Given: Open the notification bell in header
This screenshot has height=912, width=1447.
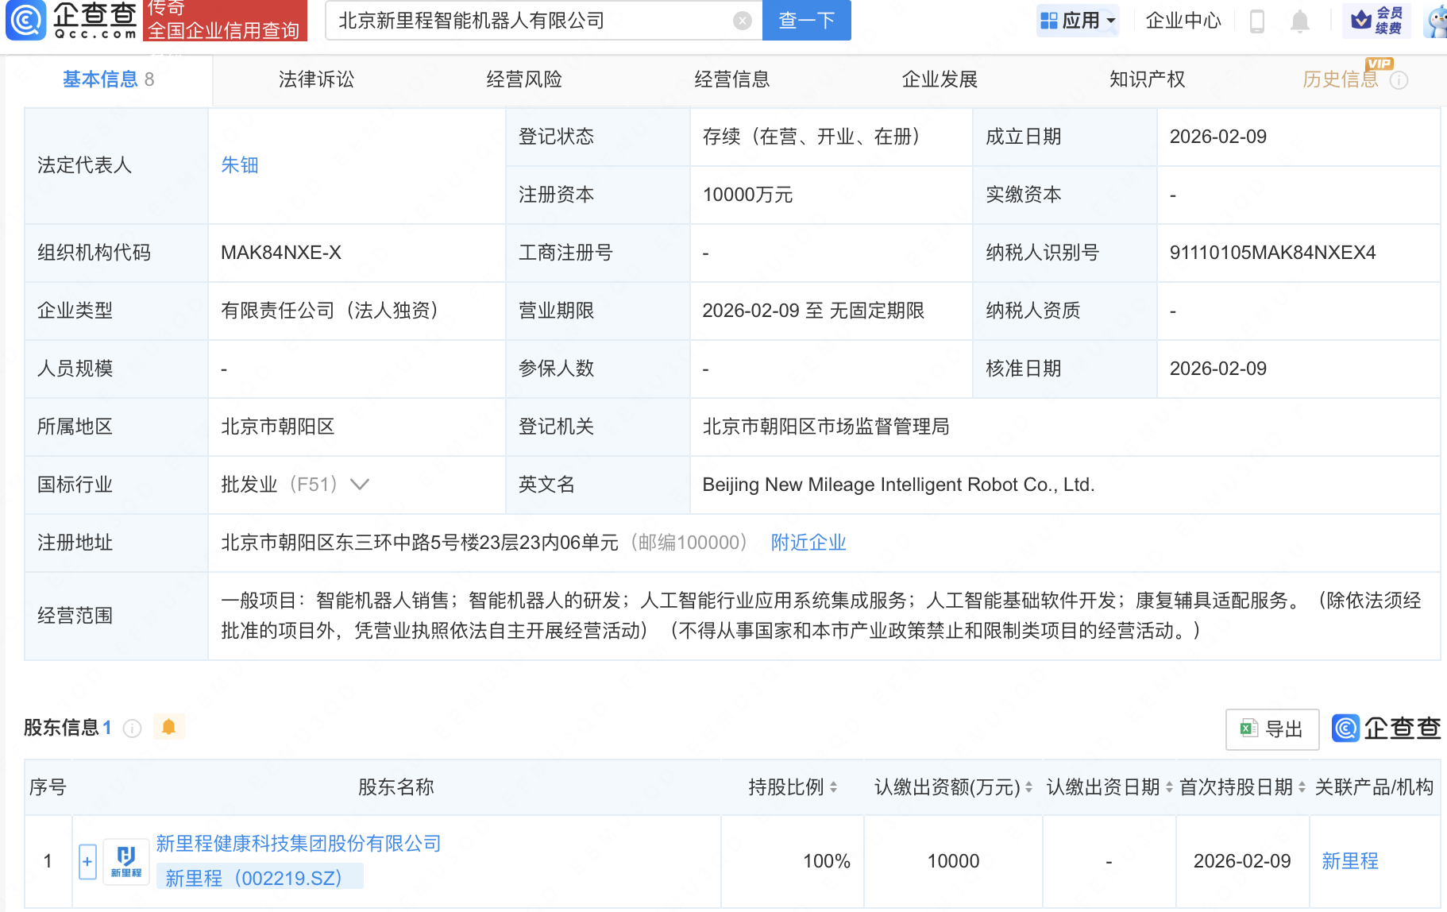Looking at the screenshot, I should 1299,21.
